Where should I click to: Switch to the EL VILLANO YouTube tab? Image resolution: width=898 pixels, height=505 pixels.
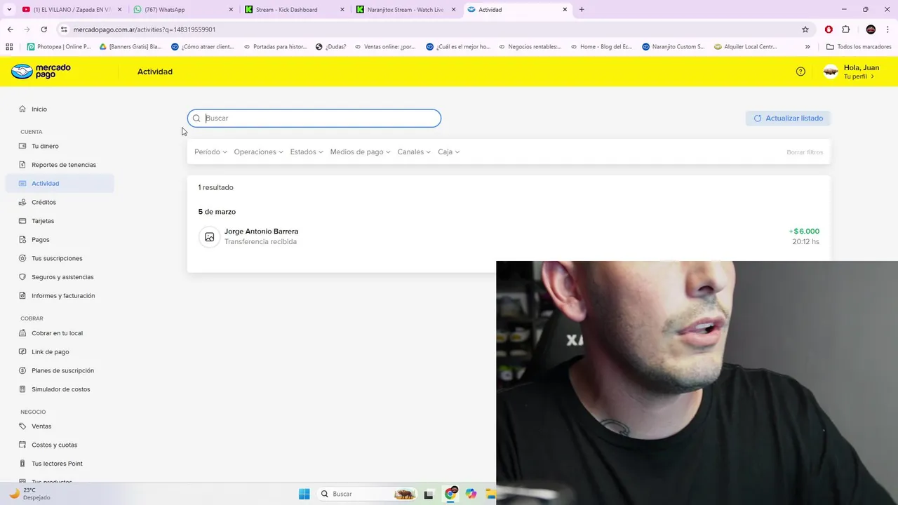point(72,10)
